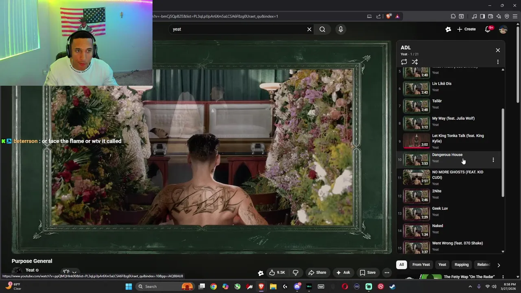Open more options for Dangerous House
The width and height of the screenshot is (521, 293).
coord(493,160)
